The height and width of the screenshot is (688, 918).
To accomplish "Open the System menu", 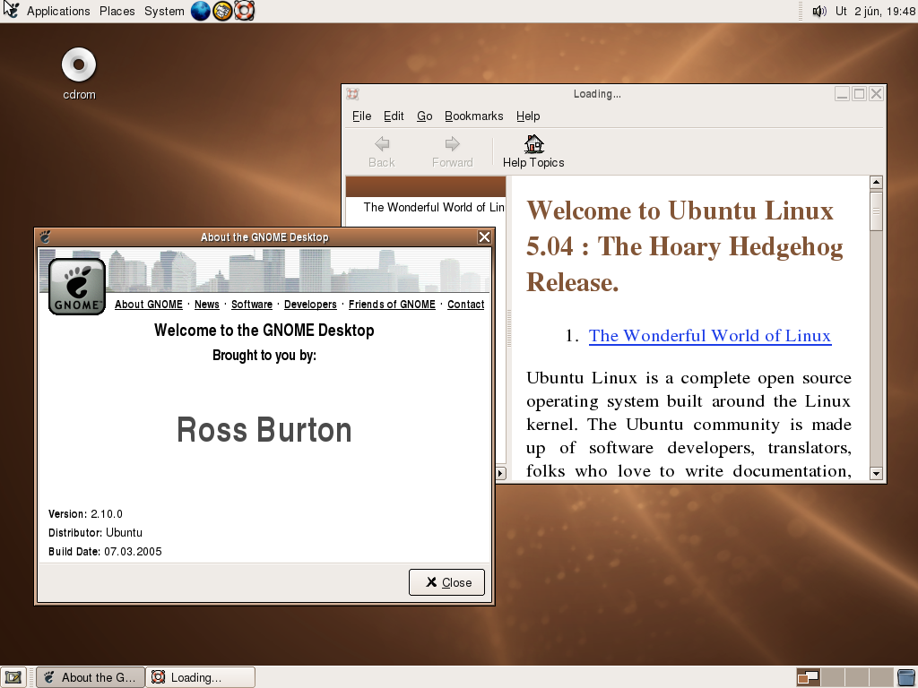I will 164,11.
